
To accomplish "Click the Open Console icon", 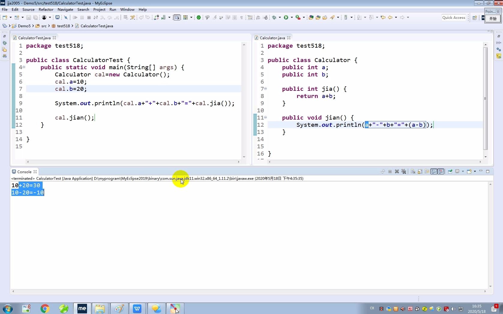I will (469, 171).
